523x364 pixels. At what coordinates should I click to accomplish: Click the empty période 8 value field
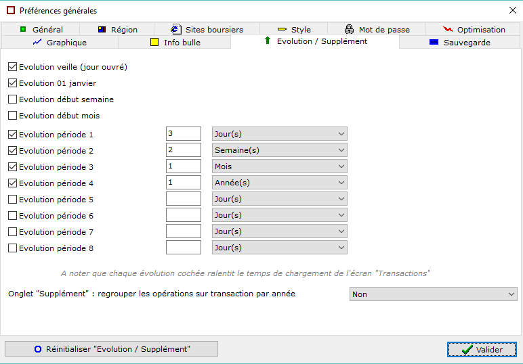tap(184, 248)
